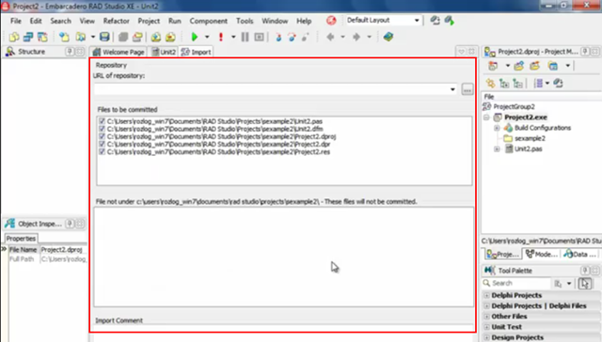602x342 pixels.
Task: Click the Set Debug Desktop icon
Action: [450, 21]
